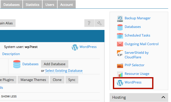Click the Clone button
This screenshot has height=102, width=171.
(57, 80)
